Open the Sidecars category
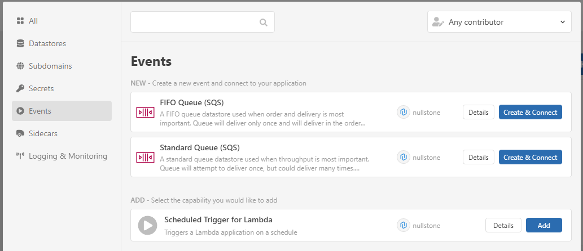 43,133
